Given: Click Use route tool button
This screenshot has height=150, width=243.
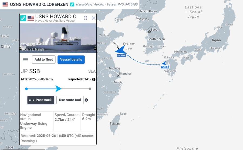Looking at the screenshot, I should click(70, 100).
